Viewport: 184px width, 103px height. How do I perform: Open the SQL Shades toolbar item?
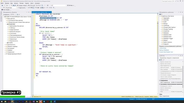coord(6,10)
